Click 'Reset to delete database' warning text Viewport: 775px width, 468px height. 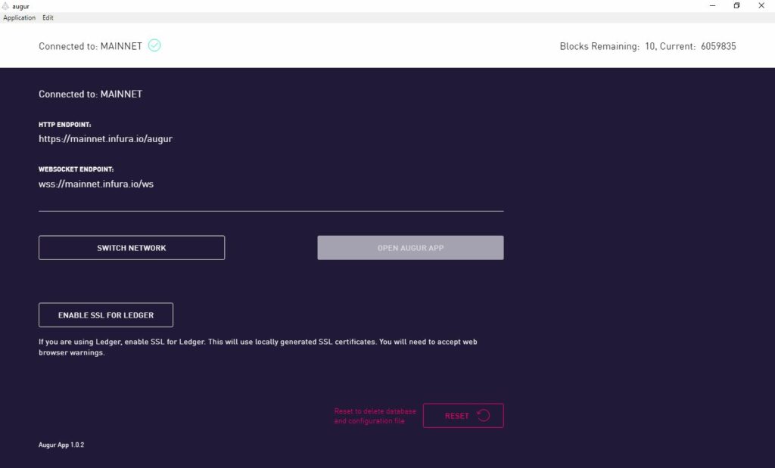click(375, 416)
